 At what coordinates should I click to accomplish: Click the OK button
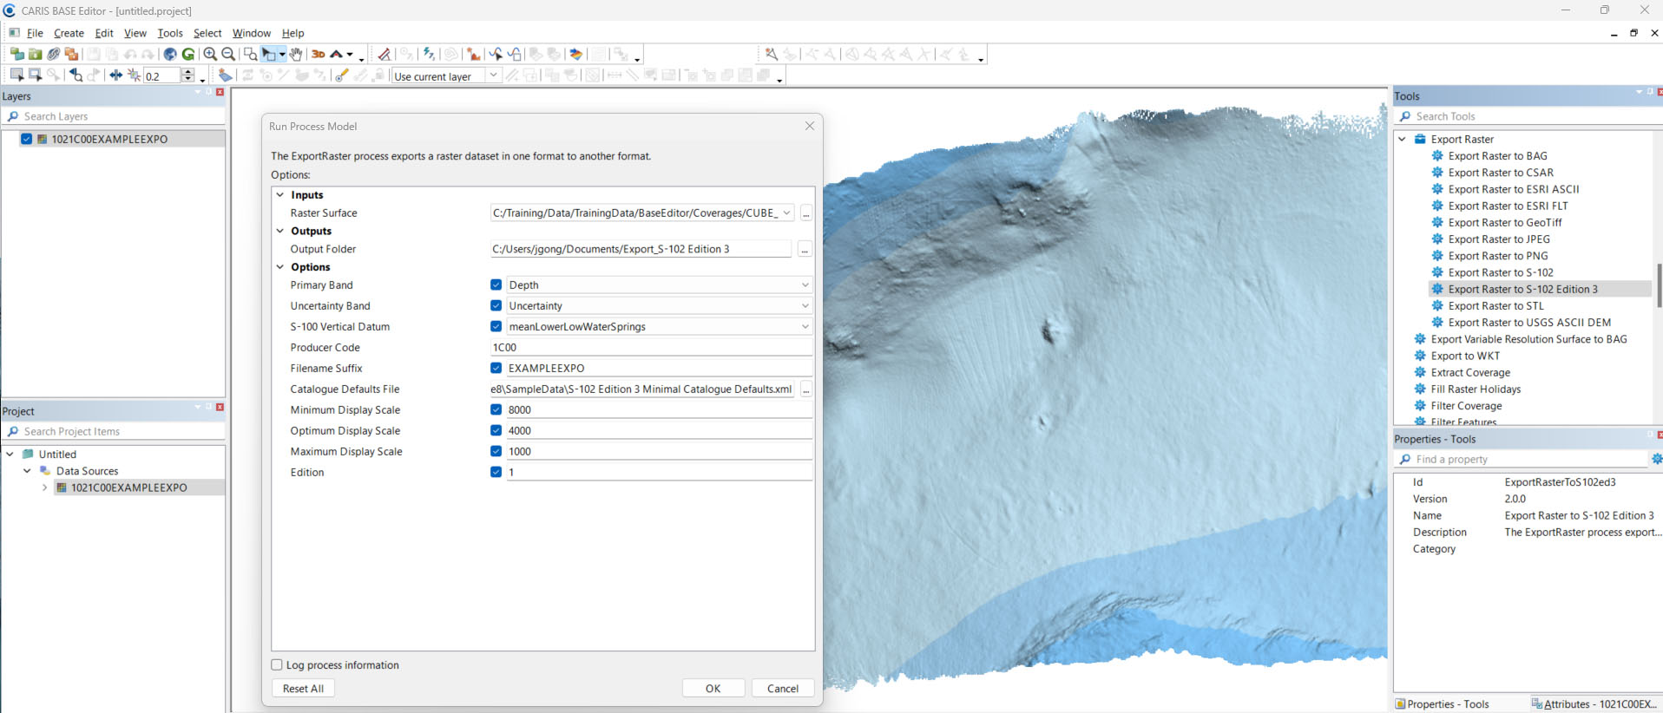click(713, 688)
